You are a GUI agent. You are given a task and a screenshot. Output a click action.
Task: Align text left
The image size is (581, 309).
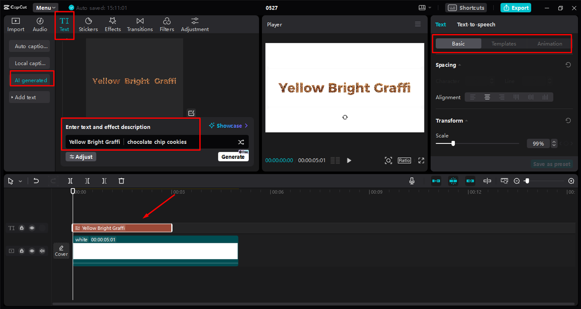(x=473, y=97)
